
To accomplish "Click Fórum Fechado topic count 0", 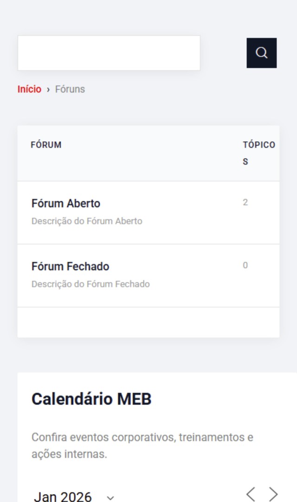I will coord(245,266).
